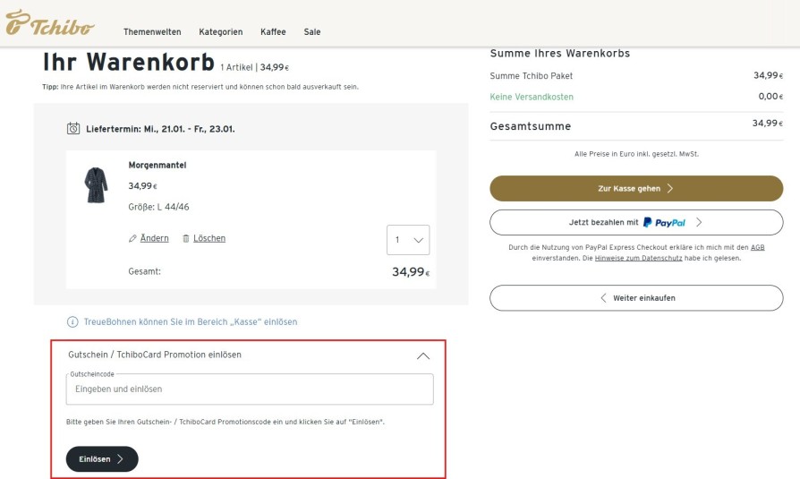Open the Kaffee menu
800x479 pixels.
[x=273, y=31]
